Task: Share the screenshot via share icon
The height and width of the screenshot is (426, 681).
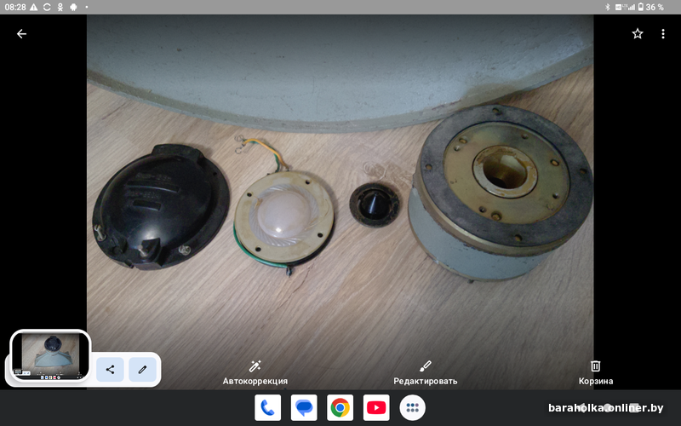Action: (110, 370)
